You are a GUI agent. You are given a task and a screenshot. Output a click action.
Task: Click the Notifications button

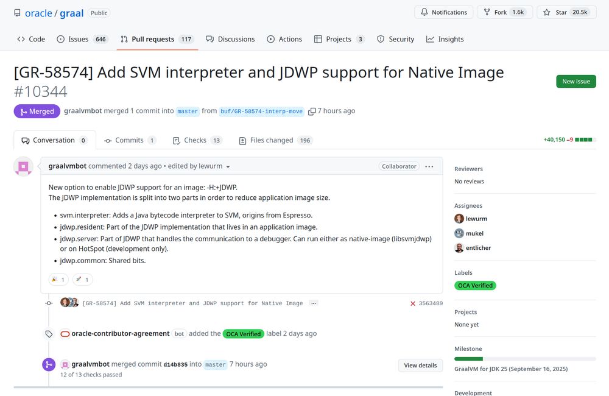point(443,12)
